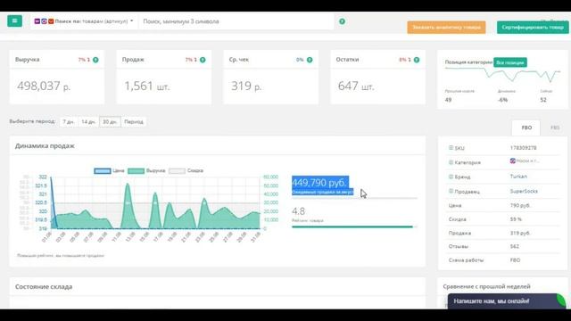Click the discount value '59 %'
This screenshot has height=321, width=571.
[516, 219]
